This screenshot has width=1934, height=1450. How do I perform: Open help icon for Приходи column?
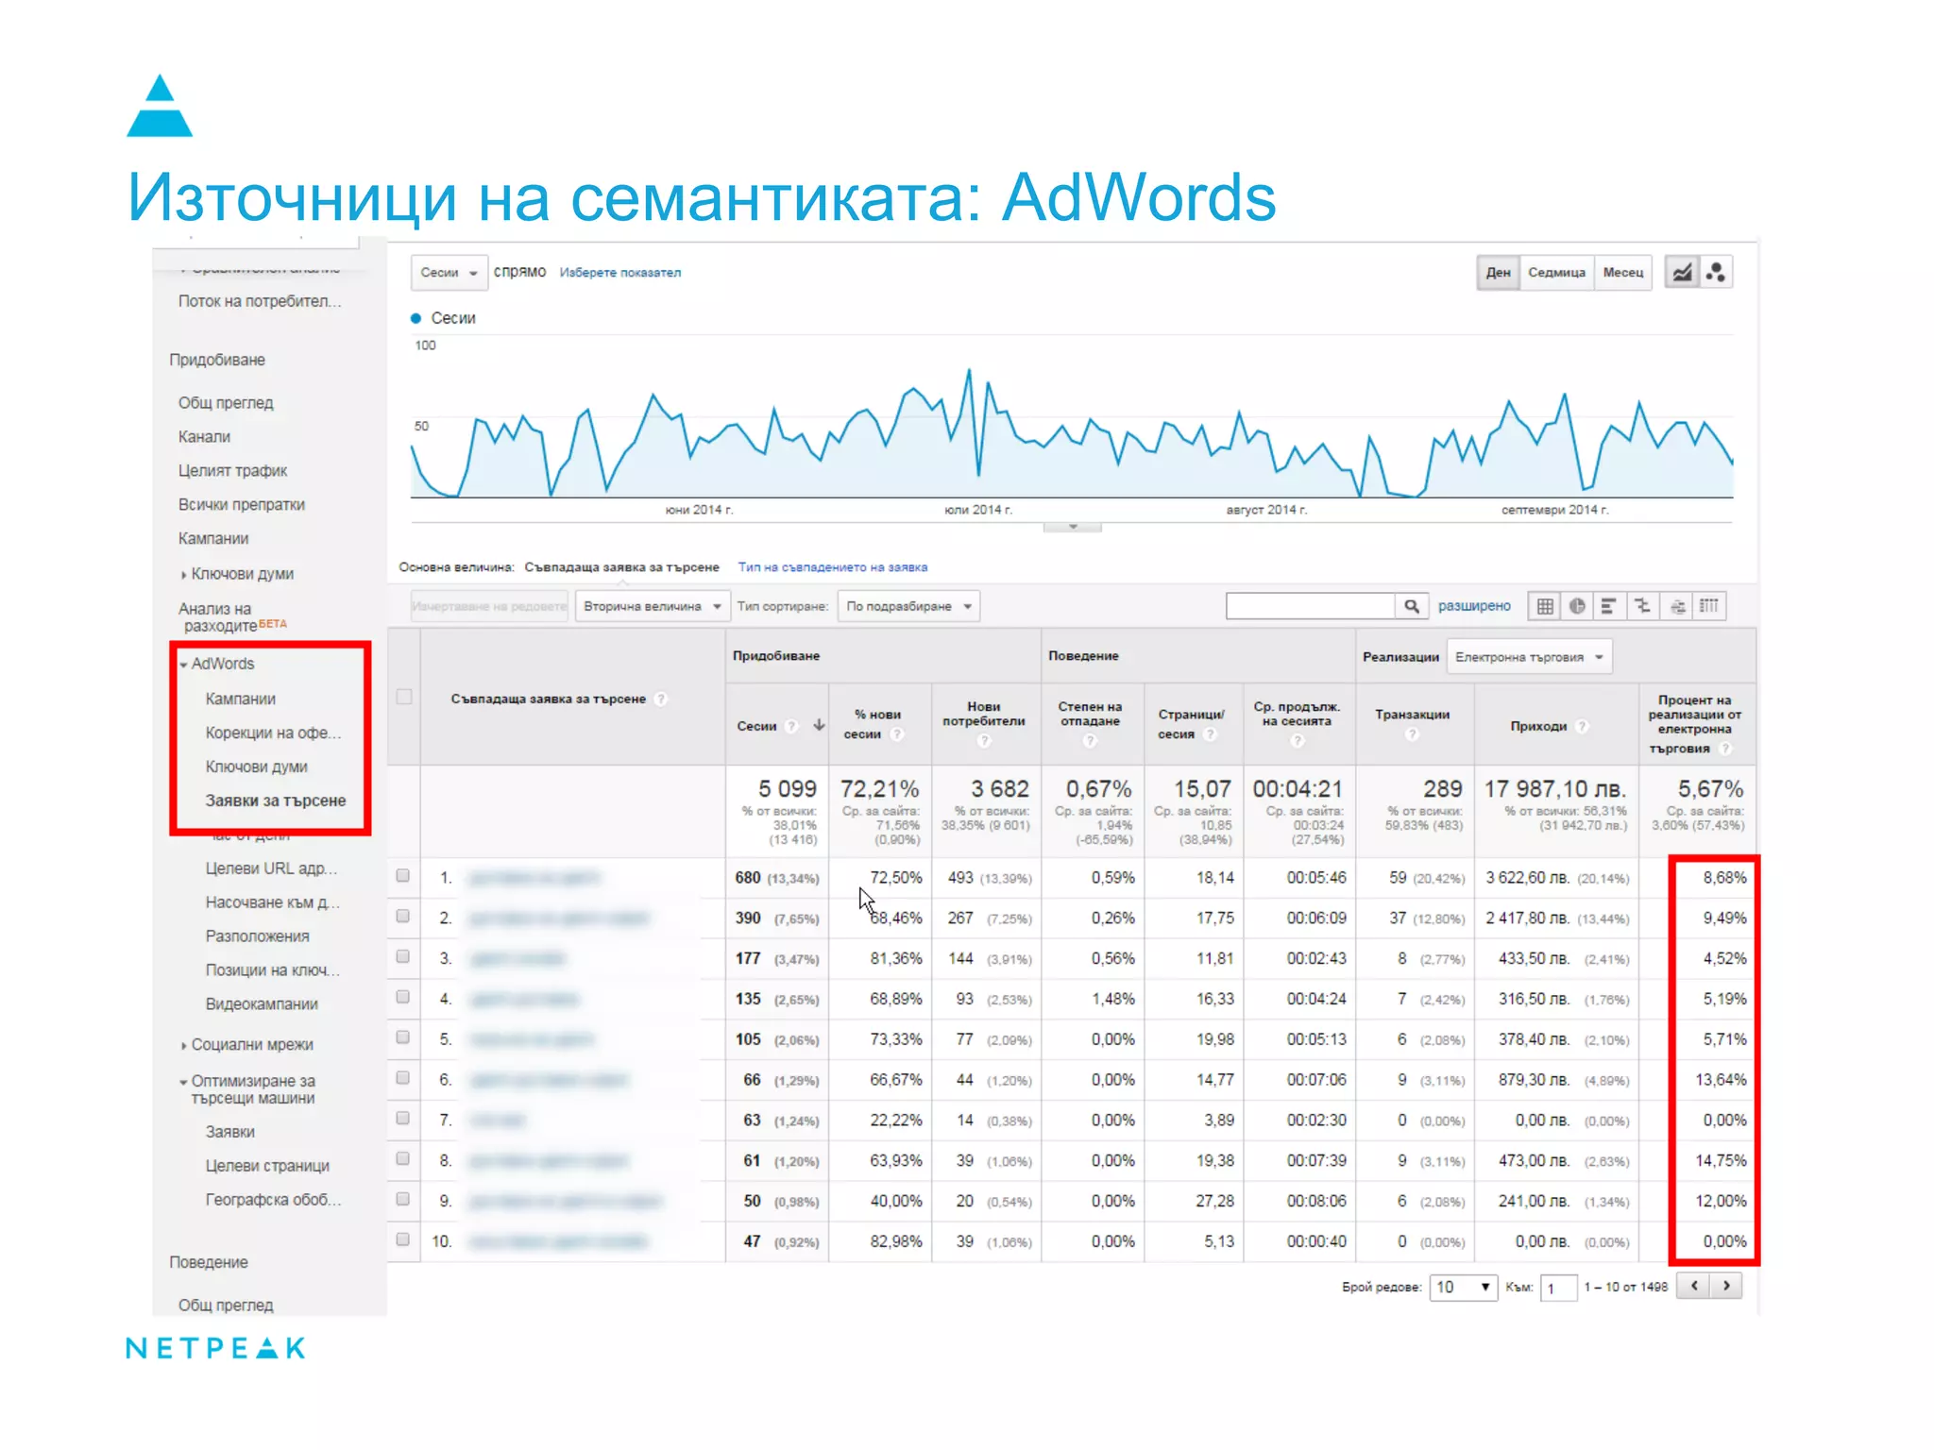click(1583, 726)
